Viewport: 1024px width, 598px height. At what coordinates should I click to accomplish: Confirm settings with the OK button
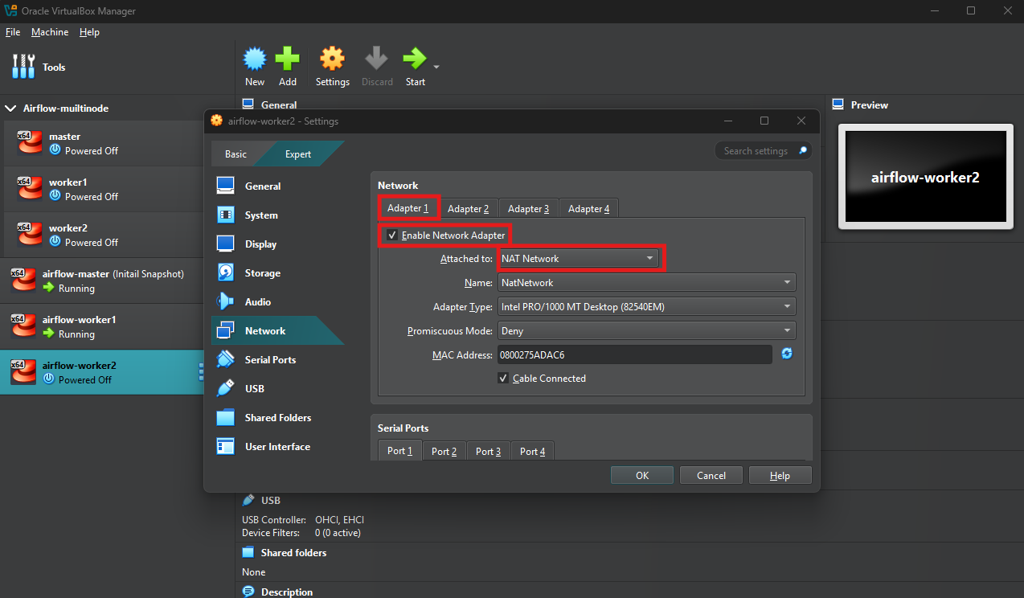pos(642,475)
